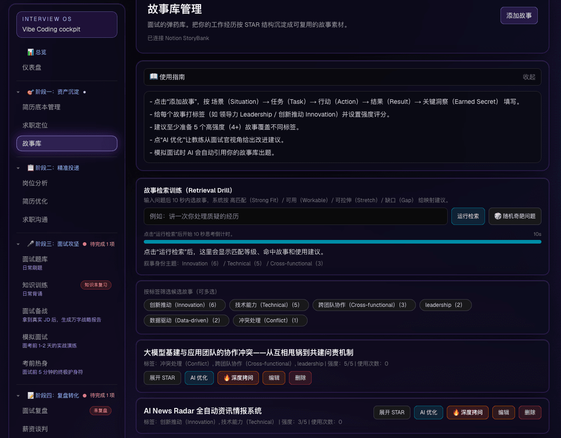This screenshot has width=561, height=438.
Task: Delete the 大模型基建 conflict story
Action: coord(300,378)
